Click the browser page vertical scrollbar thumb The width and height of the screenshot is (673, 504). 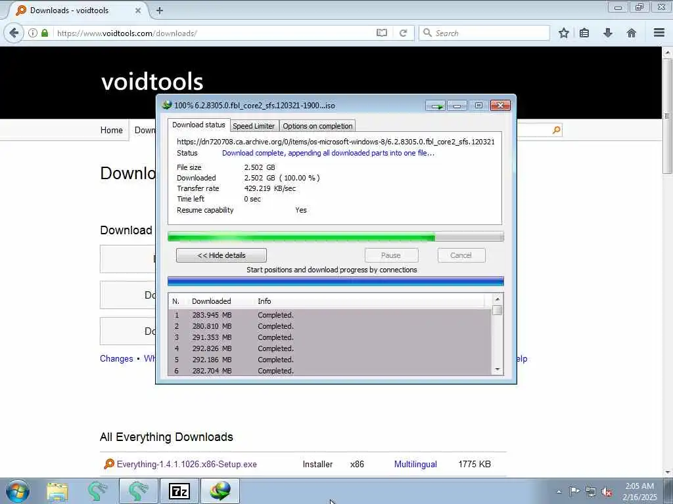[667, 115]
